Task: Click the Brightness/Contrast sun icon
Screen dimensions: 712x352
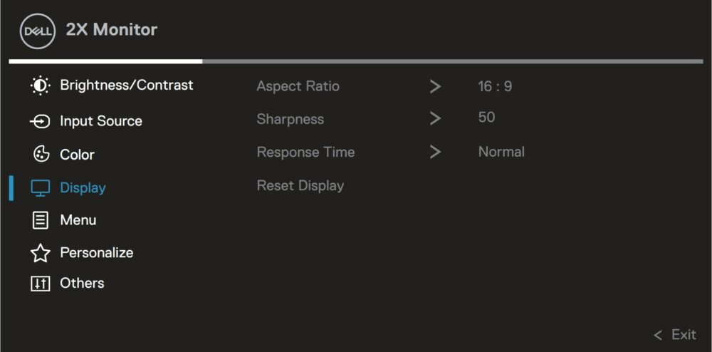Action: coord(41,86)
